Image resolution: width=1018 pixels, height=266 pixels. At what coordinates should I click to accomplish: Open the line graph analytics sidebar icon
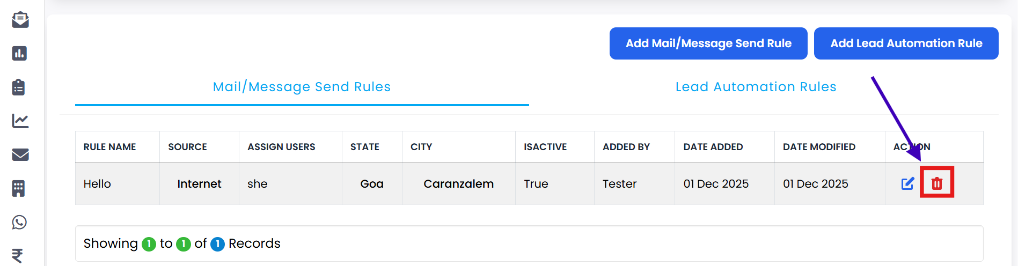[20, 121]
